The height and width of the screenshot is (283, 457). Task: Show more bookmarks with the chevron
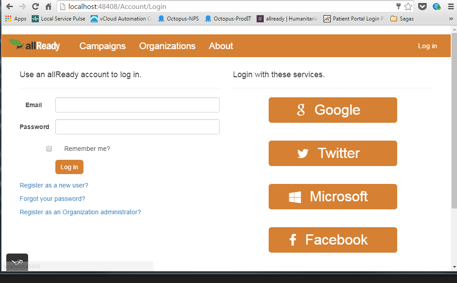tap(451, 19)
